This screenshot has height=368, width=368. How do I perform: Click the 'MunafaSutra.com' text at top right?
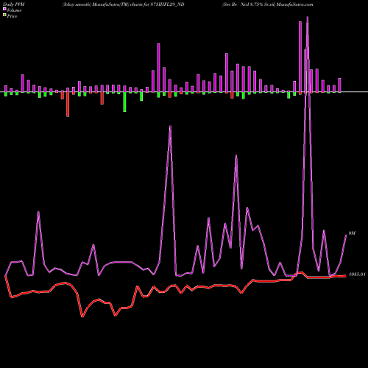tap(294, 4)
